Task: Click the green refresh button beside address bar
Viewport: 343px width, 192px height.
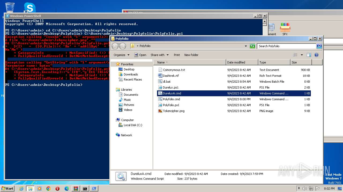Action: point(252,46)
